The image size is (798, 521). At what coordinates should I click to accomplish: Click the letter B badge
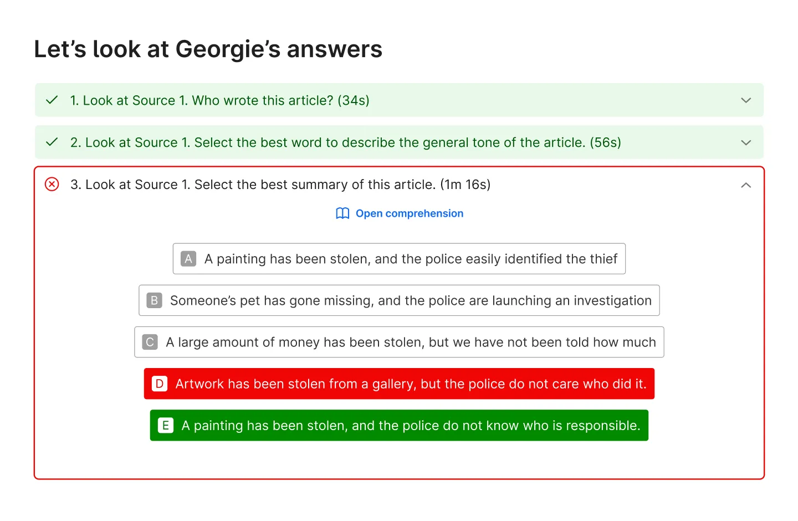(x=154, y=300)
